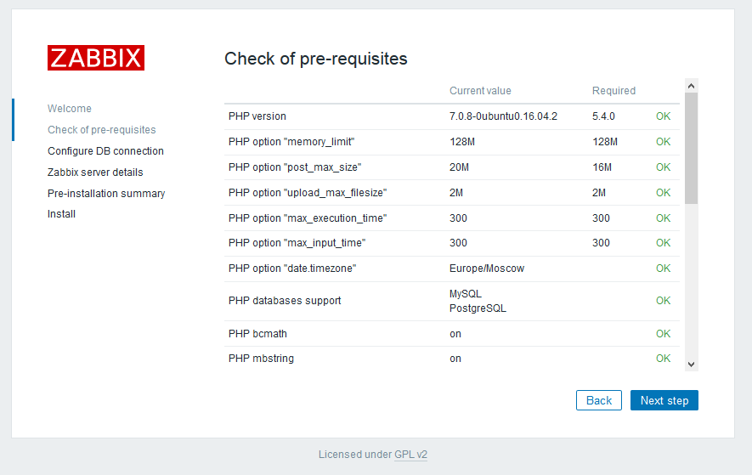752x475 pixels.
Task: Click the Next step button
Action: [664, 400]
